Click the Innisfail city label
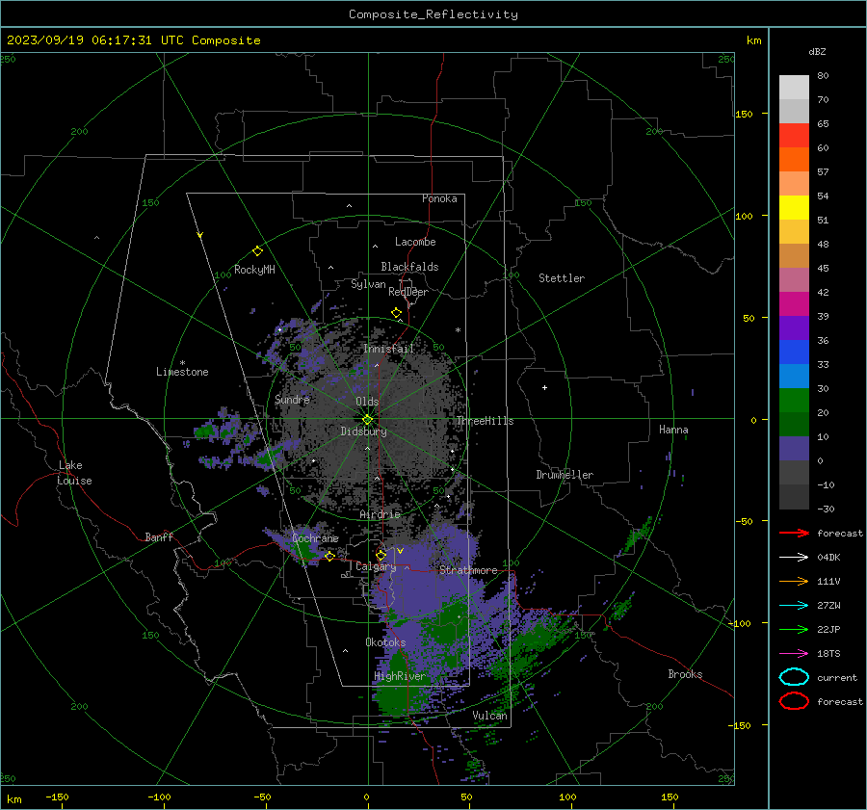Image resolution: width=867 pixels, height=810 pixels. click(388, 349)
